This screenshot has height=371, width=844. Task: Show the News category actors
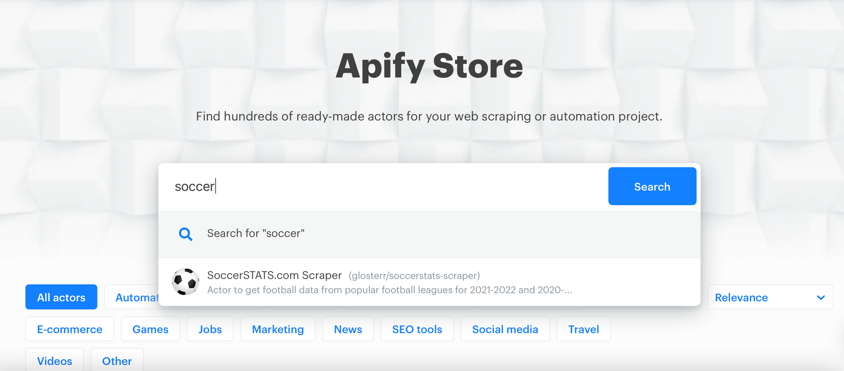(x=348, y=329)
